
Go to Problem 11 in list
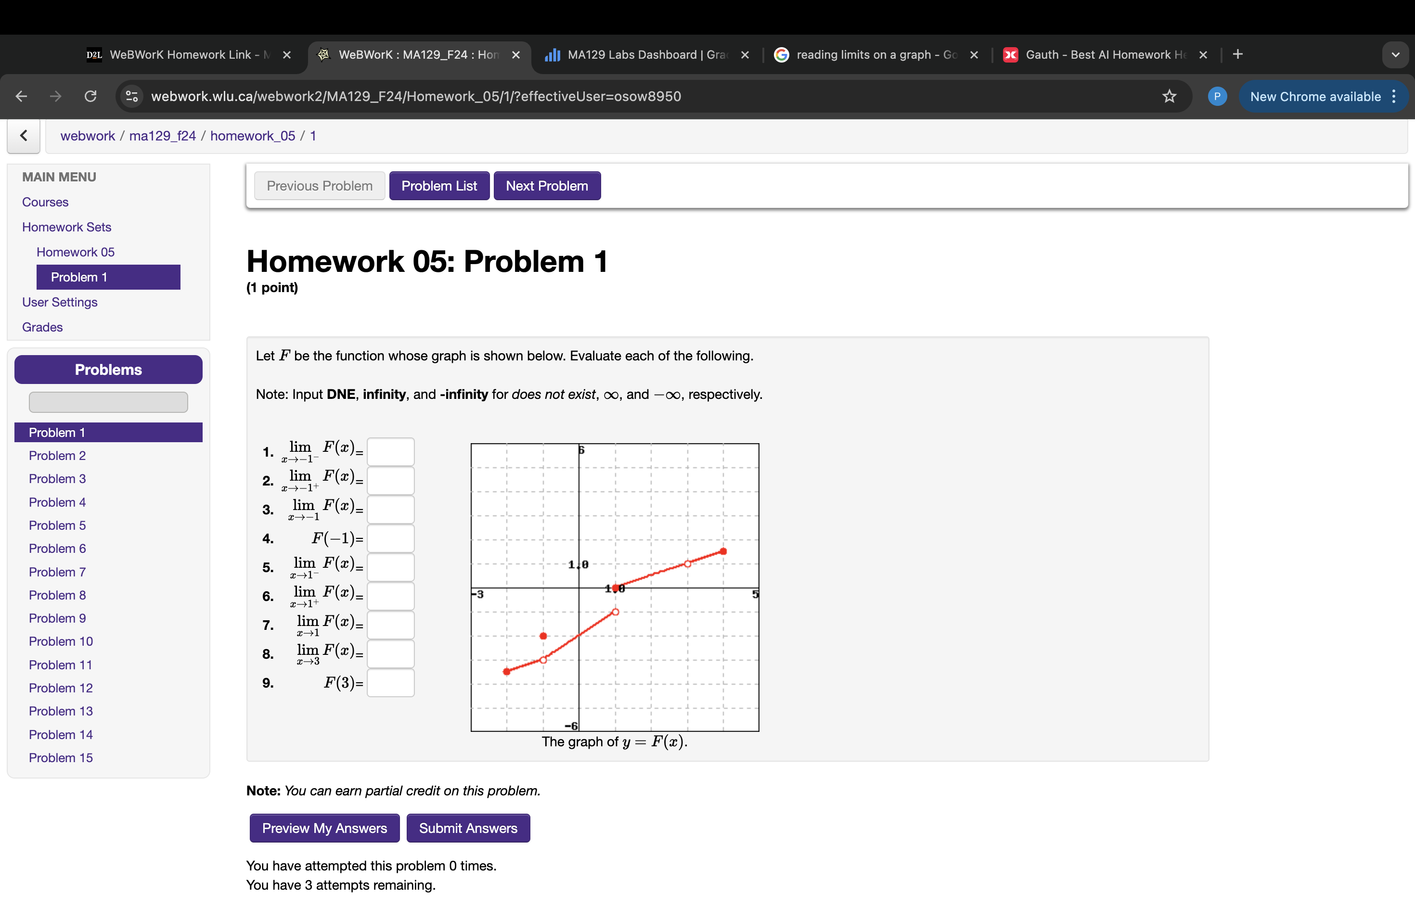click(x=61, y=664)
